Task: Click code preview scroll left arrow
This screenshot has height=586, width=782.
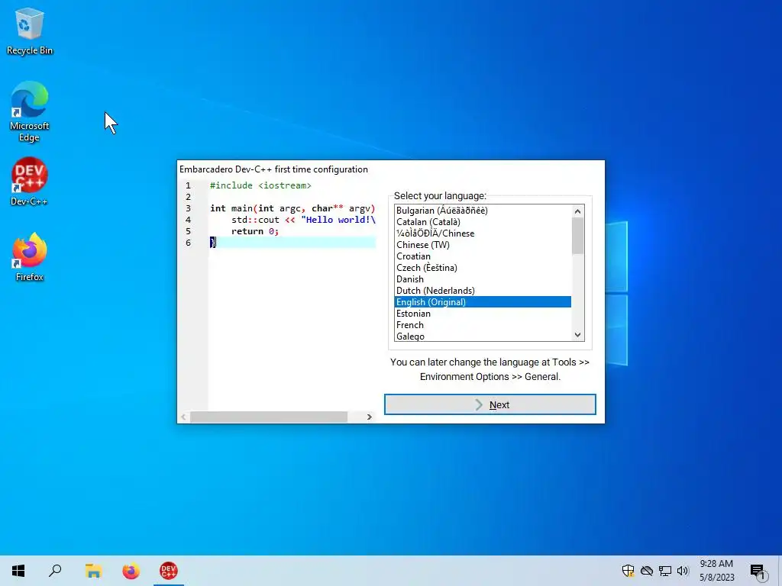Action: (184, 417)
